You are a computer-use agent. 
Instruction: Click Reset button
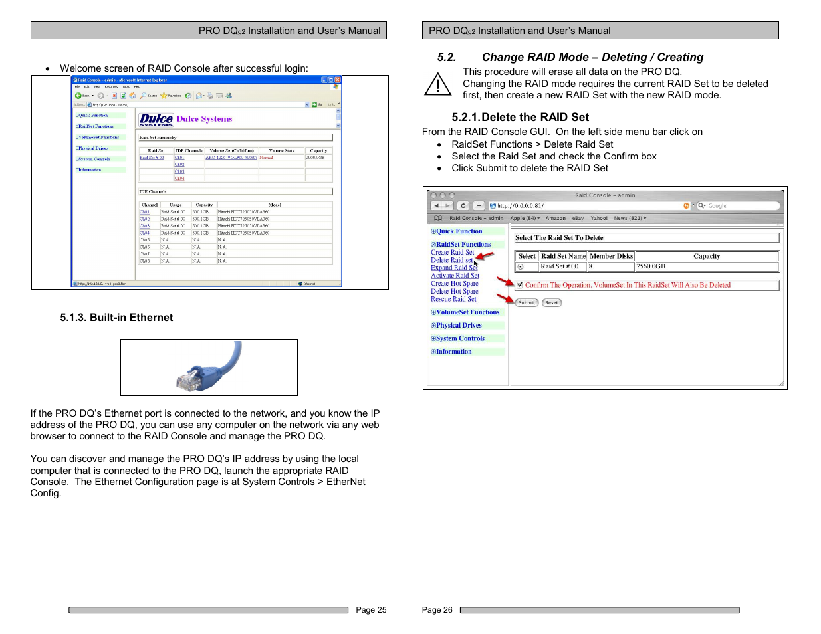click(552, 303)
